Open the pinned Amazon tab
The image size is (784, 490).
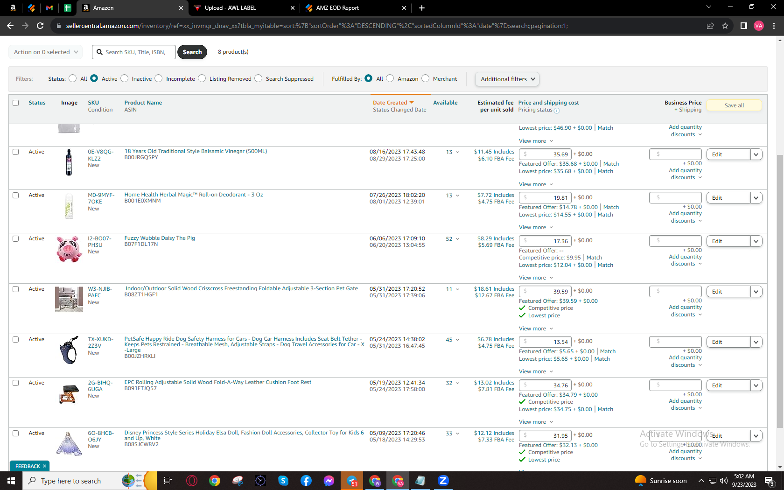coord(13,8)
